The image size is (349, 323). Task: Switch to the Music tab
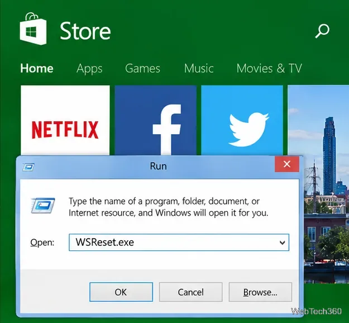pos(199,68)
